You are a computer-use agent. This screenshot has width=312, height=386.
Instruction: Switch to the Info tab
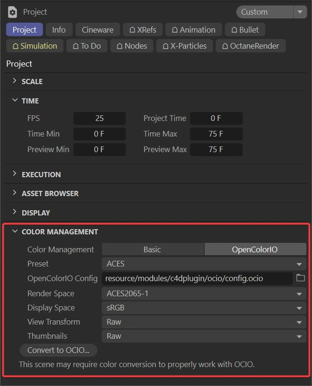[x=59, y=30]
